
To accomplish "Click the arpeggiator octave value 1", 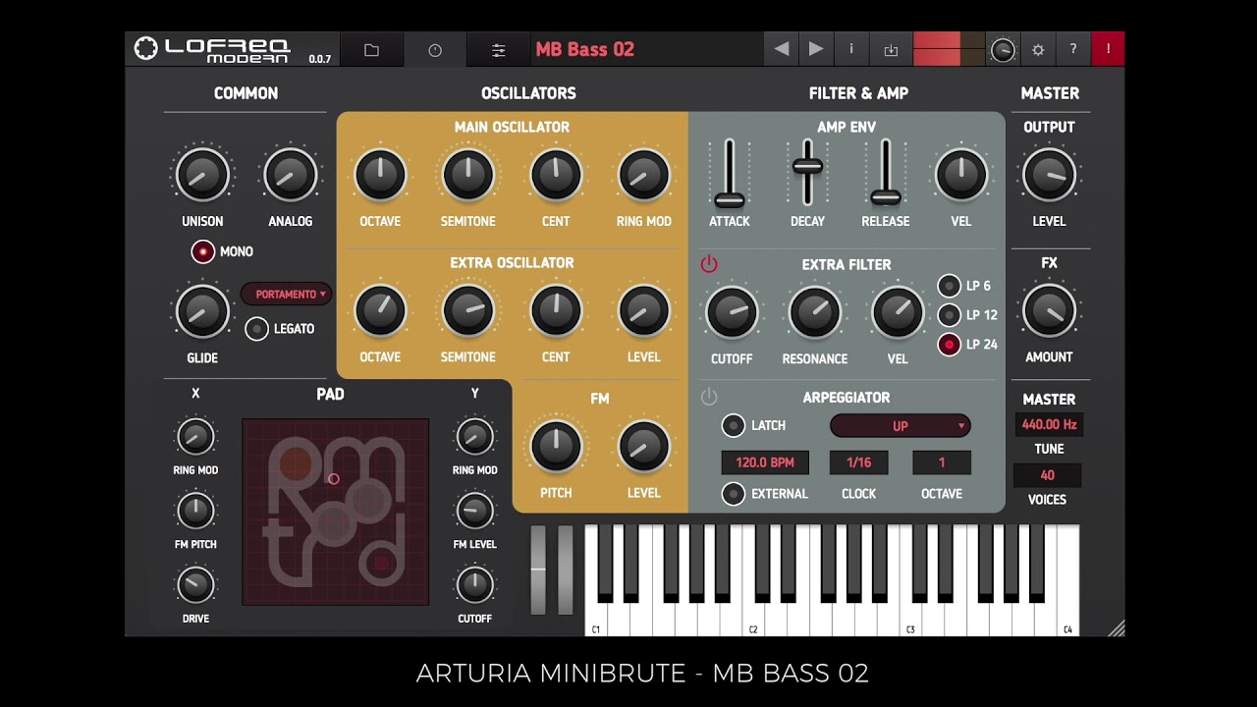I will pyautogui.click(x=942, y=462).
